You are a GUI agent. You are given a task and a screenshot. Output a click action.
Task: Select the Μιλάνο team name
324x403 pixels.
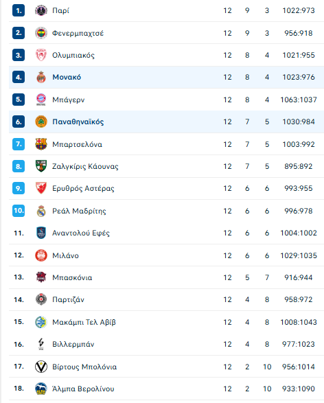[65, 255]
